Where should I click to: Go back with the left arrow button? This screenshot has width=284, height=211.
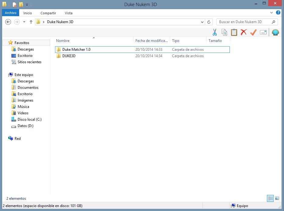tap(8, 22)
